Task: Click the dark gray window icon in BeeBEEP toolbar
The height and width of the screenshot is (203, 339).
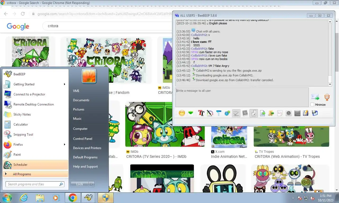Action: pos(297,113)
